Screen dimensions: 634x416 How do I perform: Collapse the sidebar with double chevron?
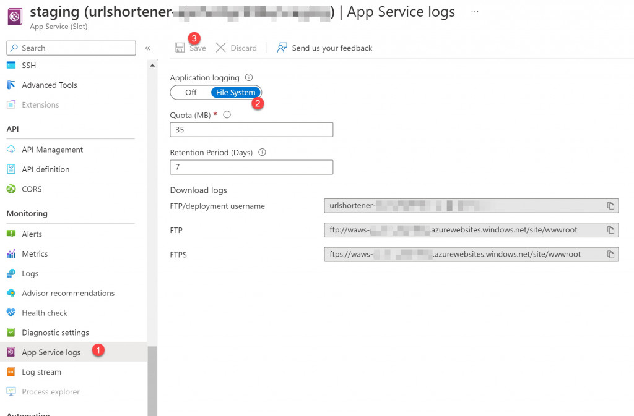[147, 48]
